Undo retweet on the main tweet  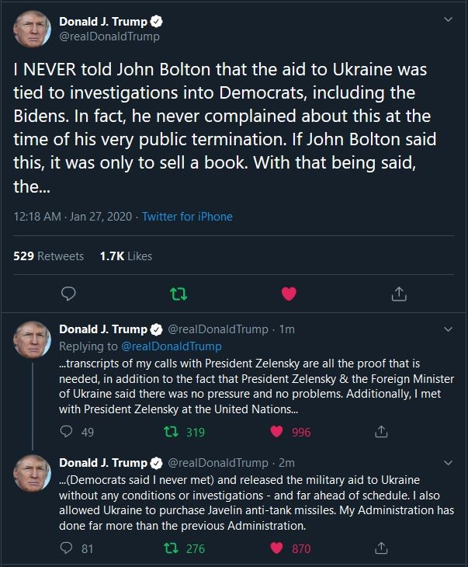[179, 294]
